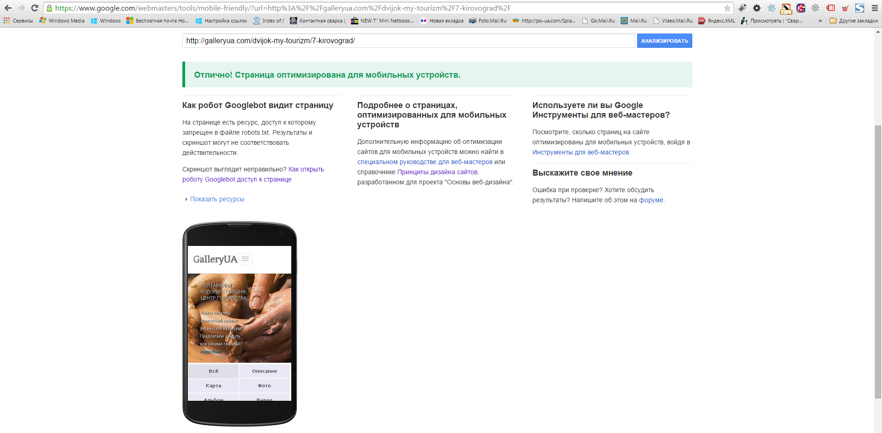Open the Бесплатная почта Ho... bookmark
The image size is (882, 433).
[x=158, y=21]
